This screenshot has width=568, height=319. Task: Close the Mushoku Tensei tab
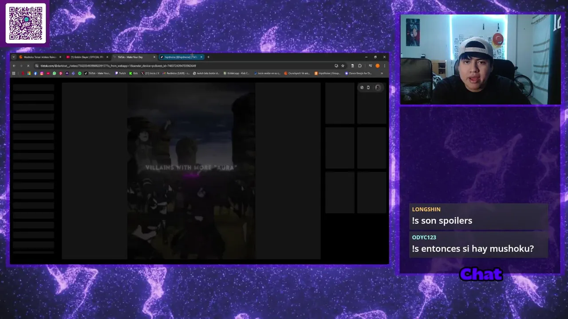click(60, 57)
